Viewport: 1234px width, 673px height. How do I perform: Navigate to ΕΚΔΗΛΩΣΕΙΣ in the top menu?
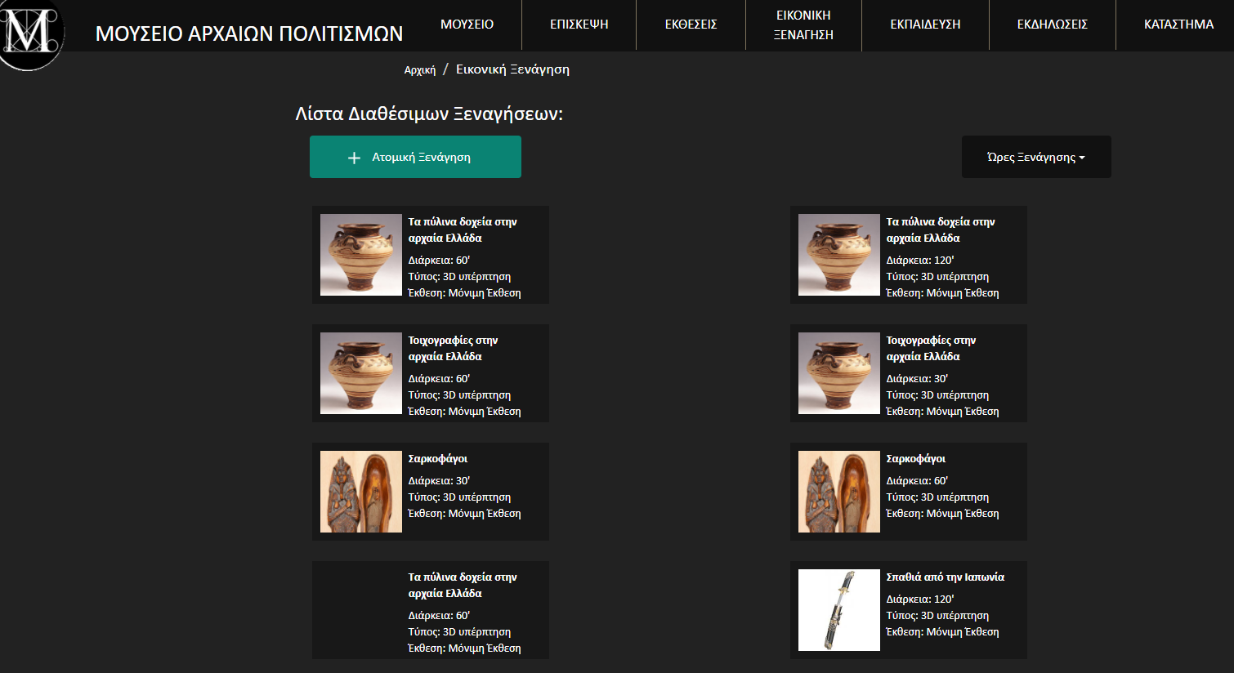pyautogui.click(x=1052, y=25)
